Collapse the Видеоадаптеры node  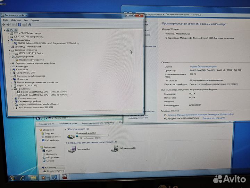point(9,40)
